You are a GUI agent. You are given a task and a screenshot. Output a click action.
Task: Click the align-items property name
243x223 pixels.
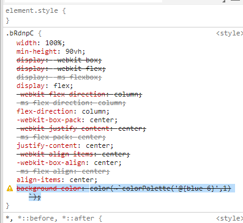coord(39,180)
